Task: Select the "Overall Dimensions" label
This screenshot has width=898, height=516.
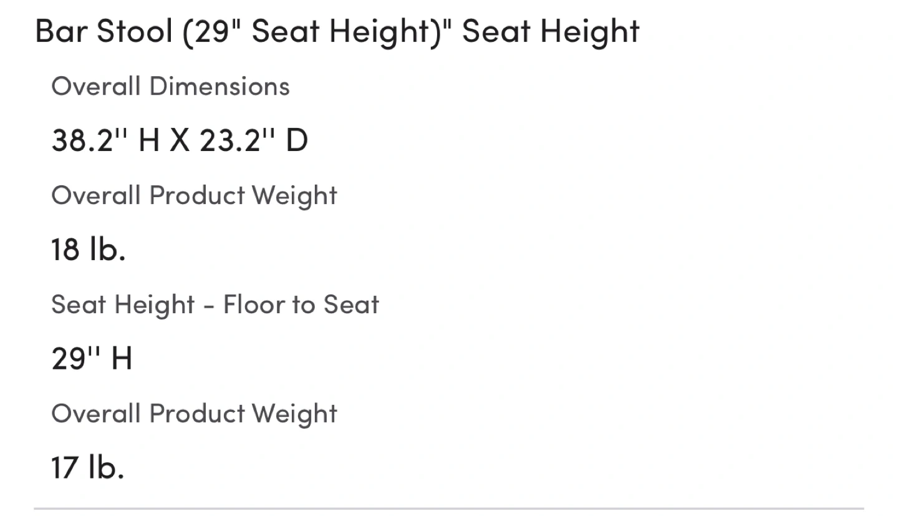Action: [x=170, y=86]
